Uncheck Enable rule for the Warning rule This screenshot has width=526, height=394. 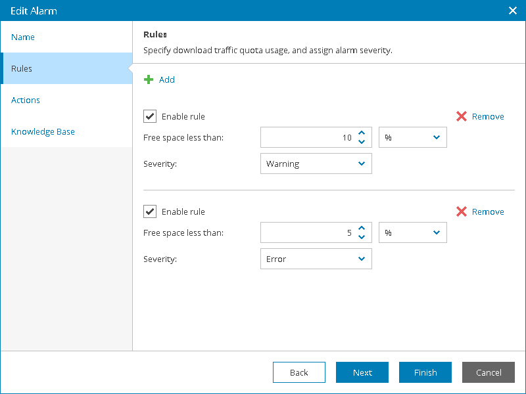click(x=150, y=117)
